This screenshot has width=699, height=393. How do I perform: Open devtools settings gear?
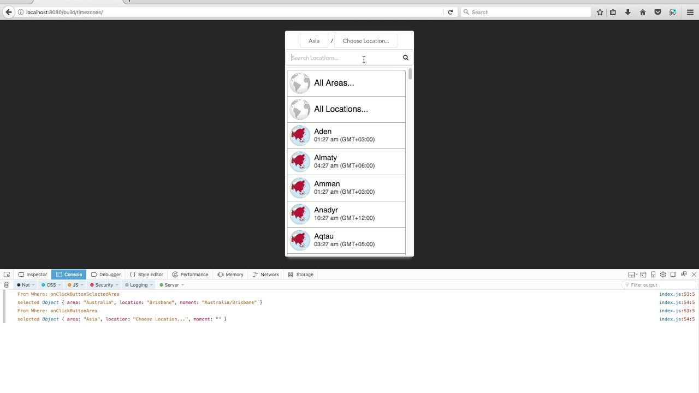[x=663, y=275]
